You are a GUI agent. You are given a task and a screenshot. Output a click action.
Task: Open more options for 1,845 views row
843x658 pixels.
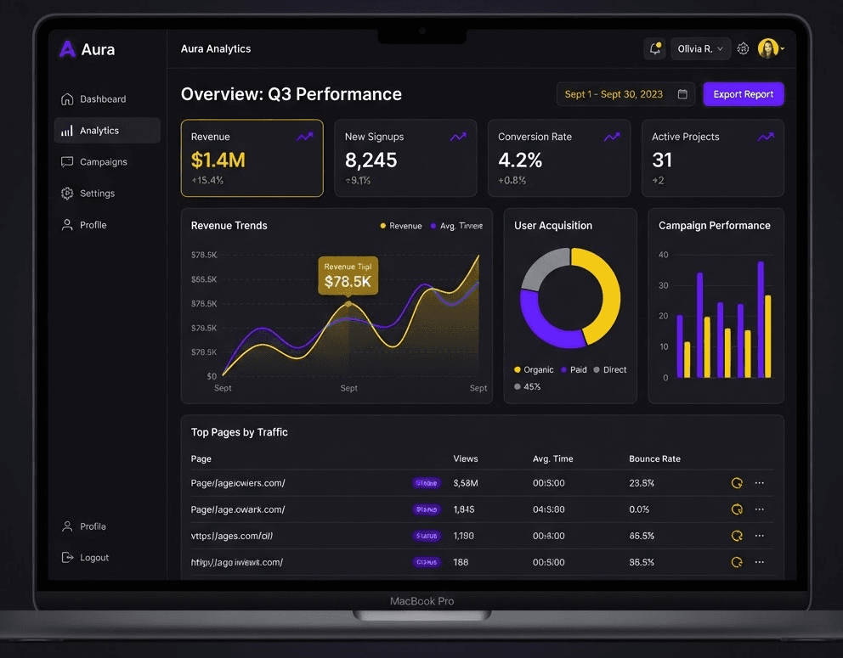[x=759, y=509]
